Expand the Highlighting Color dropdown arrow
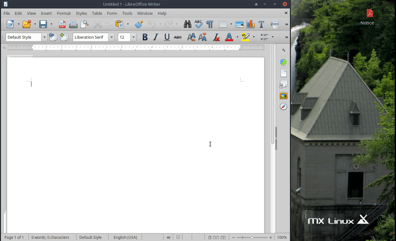The image size is (396, 241). [254, 37]
